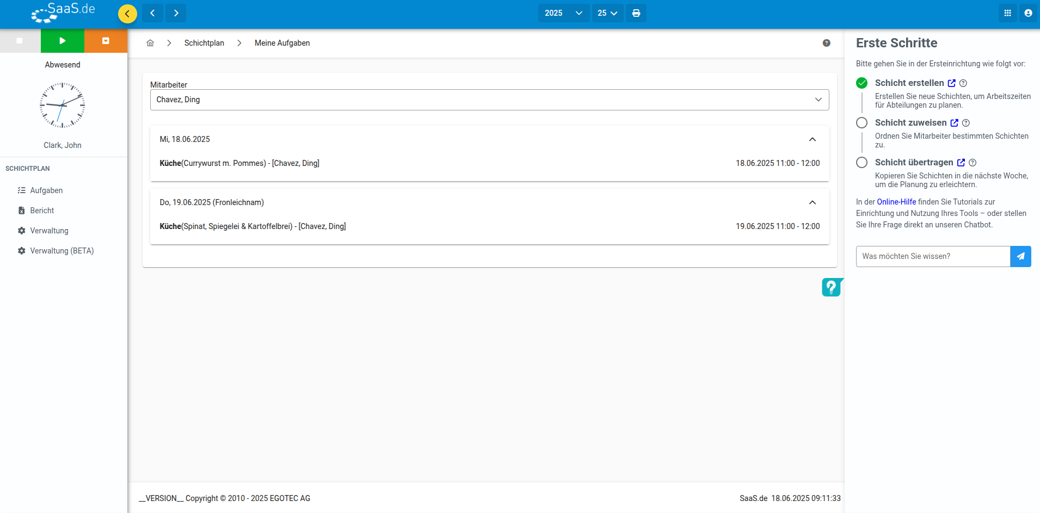Click the Was möchten Sie wissen input field
Viewport: 1040px width, 513px height.
(933, 256)
